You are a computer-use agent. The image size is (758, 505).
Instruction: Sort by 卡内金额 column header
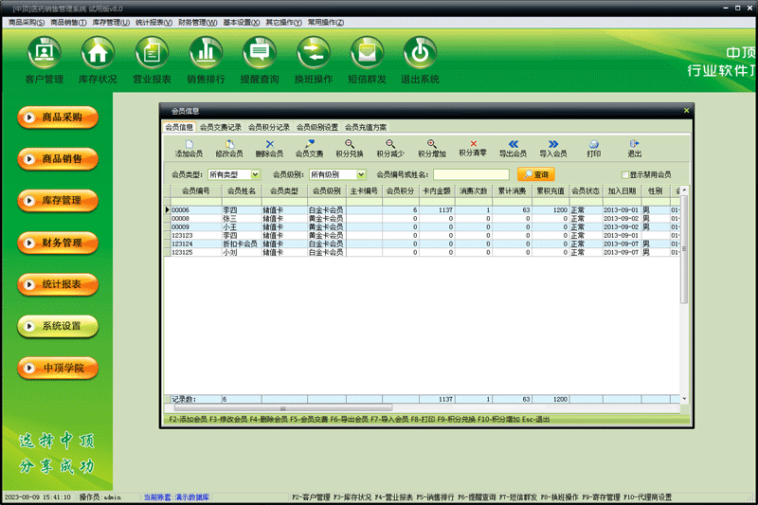point(437,190)
